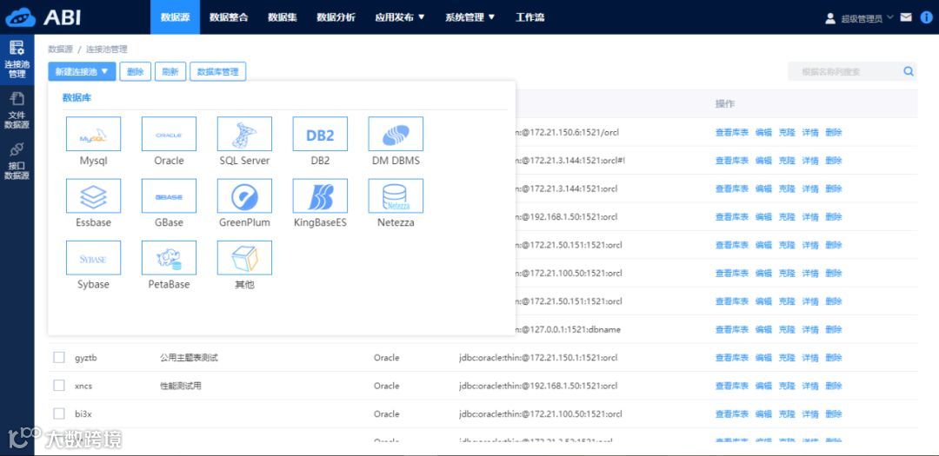Click 编辑 in the xncs row
The height and width of the screenshot is (456, 939).
tap(763, 386)
